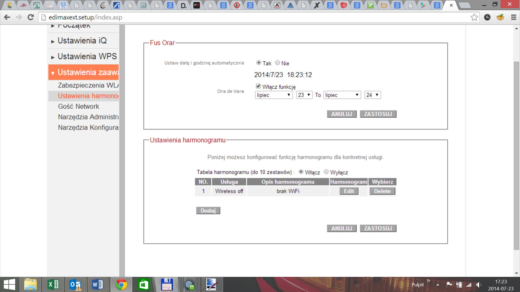This screenshot has height=292, width=520.
Task: Open Excel from the taskbar
Action: (x=53, y=284)
